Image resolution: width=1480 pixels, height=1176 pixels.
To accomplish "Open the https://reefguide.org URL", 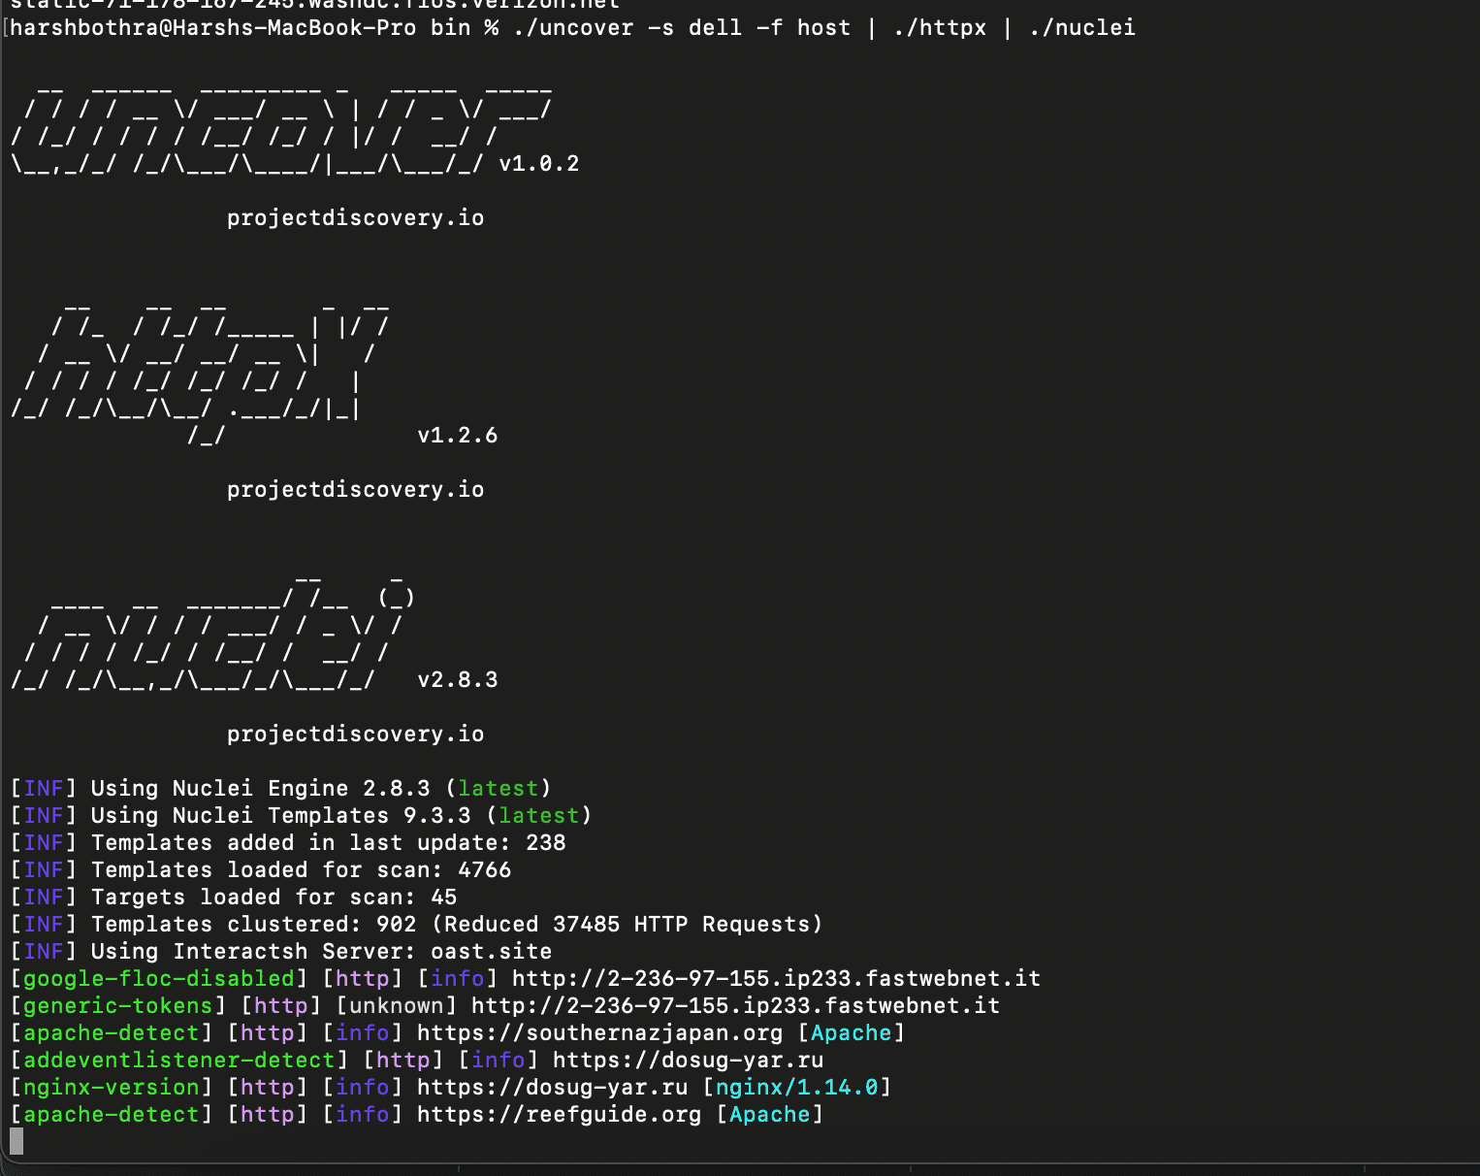I will point(559,1114).
